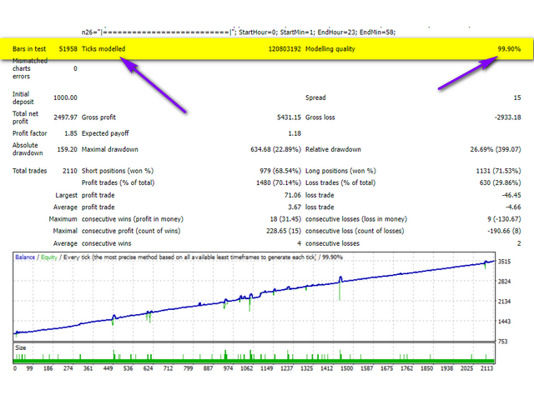The image size is (534, 400).
Task: Click the Spread value 15
Action: [x=516, y=97]
